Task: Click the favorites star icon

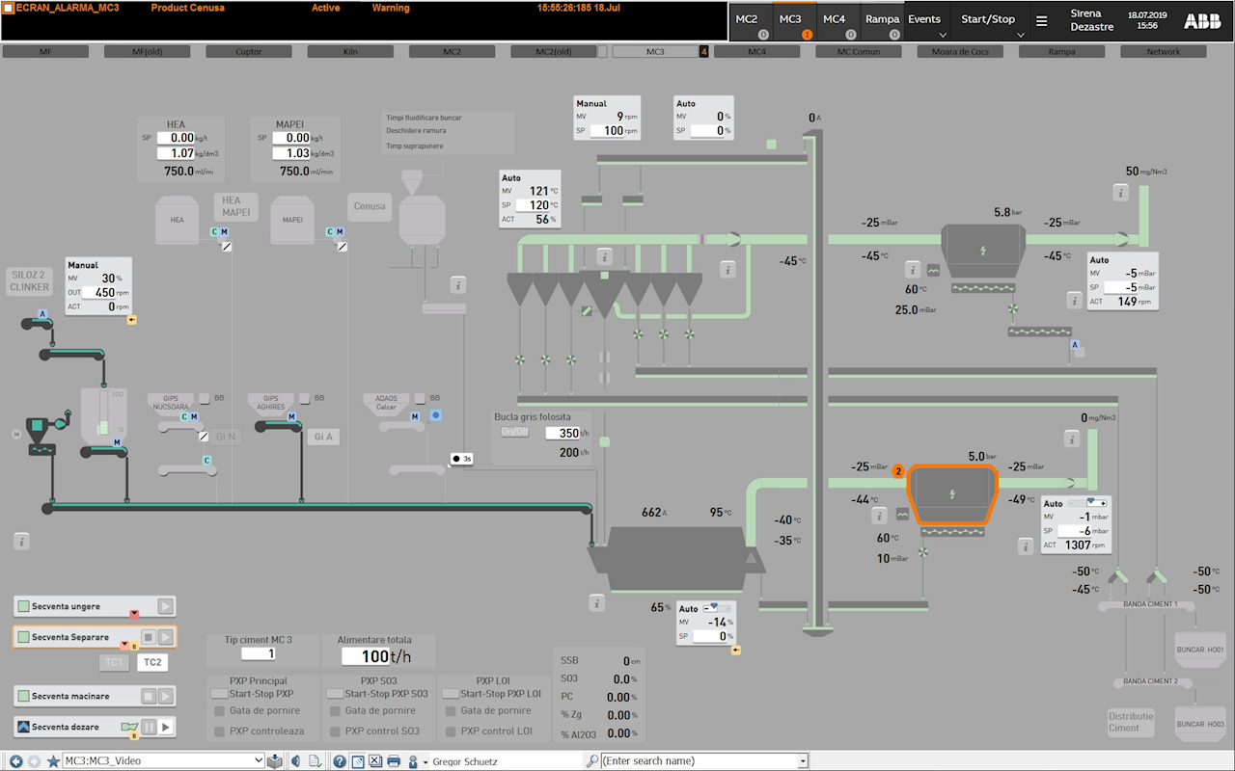Action: point(52,761)
